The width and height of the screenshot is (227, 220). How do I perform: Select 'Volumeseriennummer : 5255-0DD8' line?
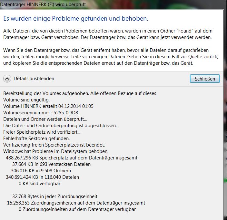coord(41,113)
